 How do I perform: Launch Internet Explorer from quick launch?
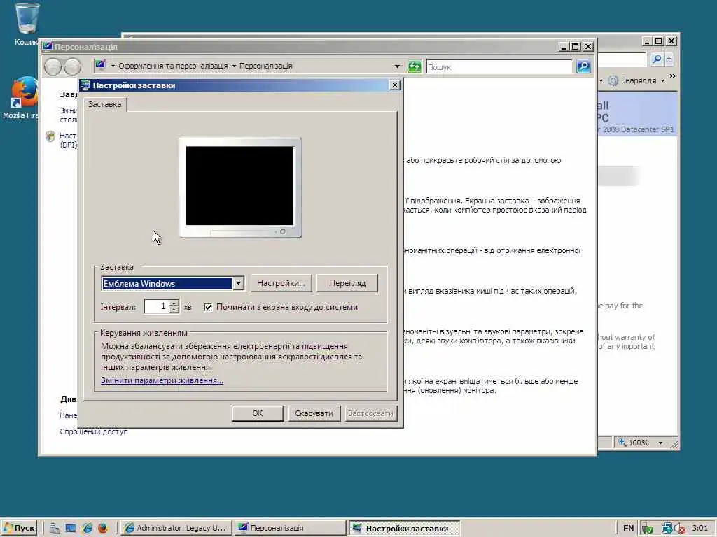(88, 529)
